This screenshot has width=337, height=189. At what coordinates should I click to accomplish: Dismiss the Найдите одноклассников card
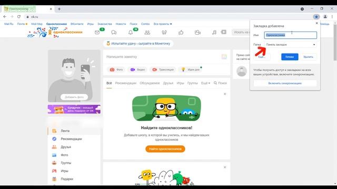pyautogui.click(x=225, y=94)
